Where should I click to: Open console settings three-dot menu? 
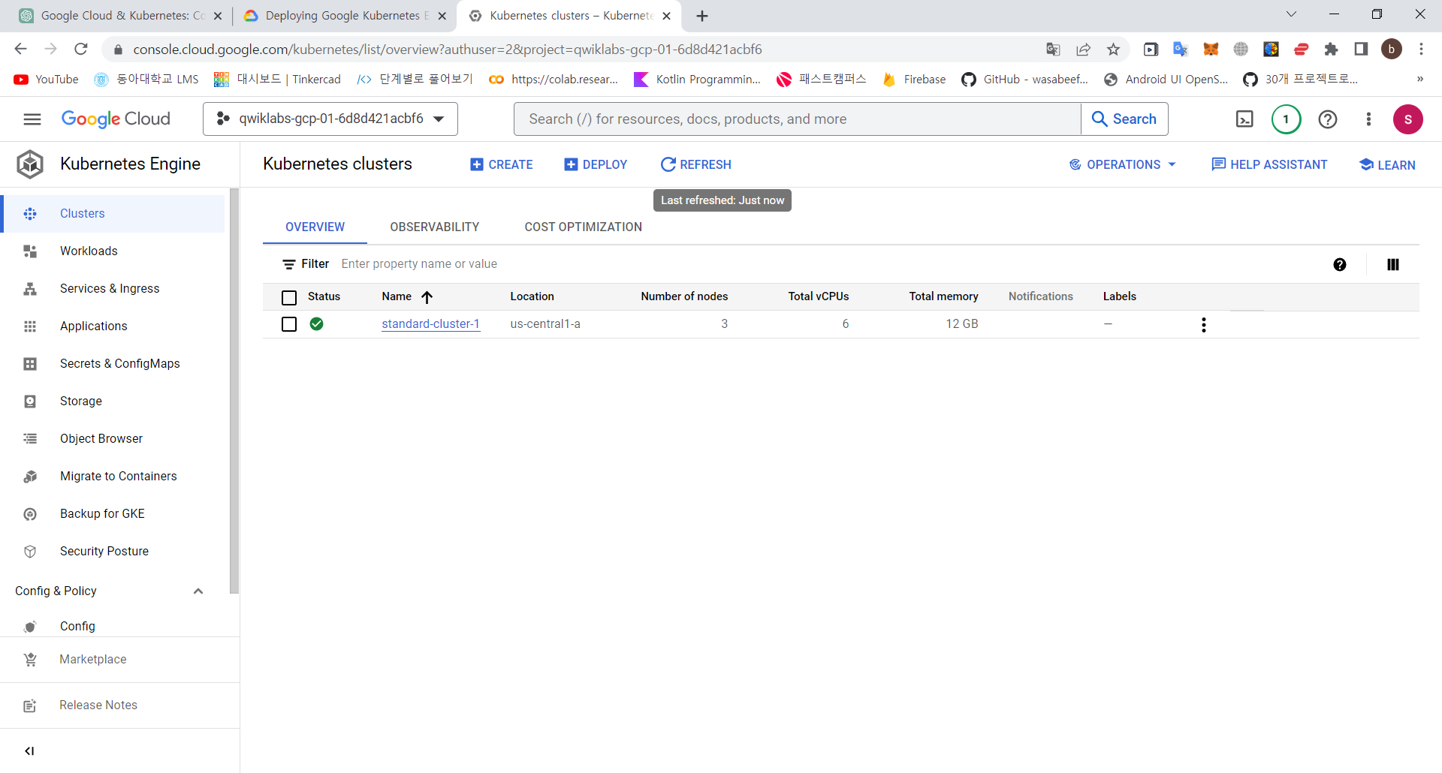click(1368, 119)
